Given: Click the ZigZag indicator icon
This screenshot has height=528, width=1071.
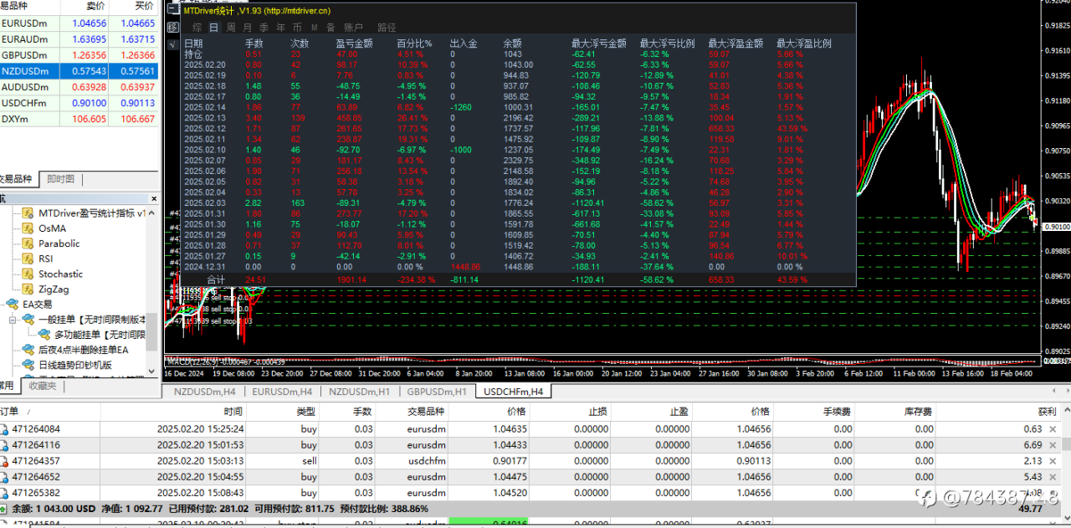Looking at the screenshot, I should [x=28, y=289].
